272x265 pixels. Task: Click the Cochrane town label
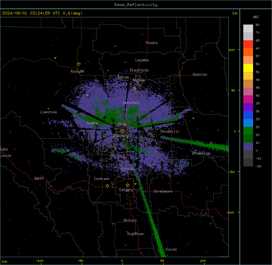[x=102, y=179]
